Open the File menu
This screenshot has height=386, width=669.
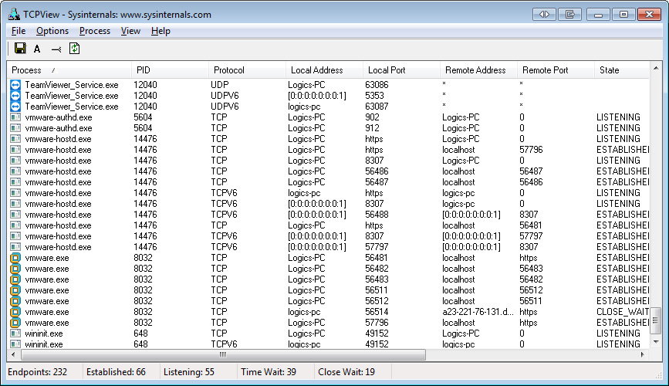(19, 31)
